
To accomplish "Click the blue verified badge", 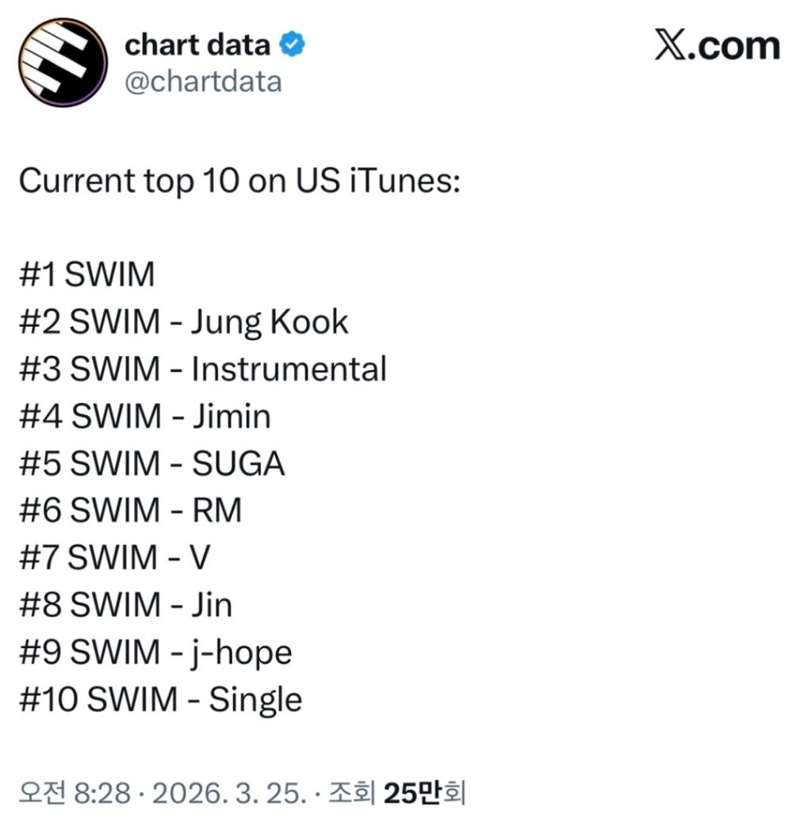I will (x=292, y=44).
